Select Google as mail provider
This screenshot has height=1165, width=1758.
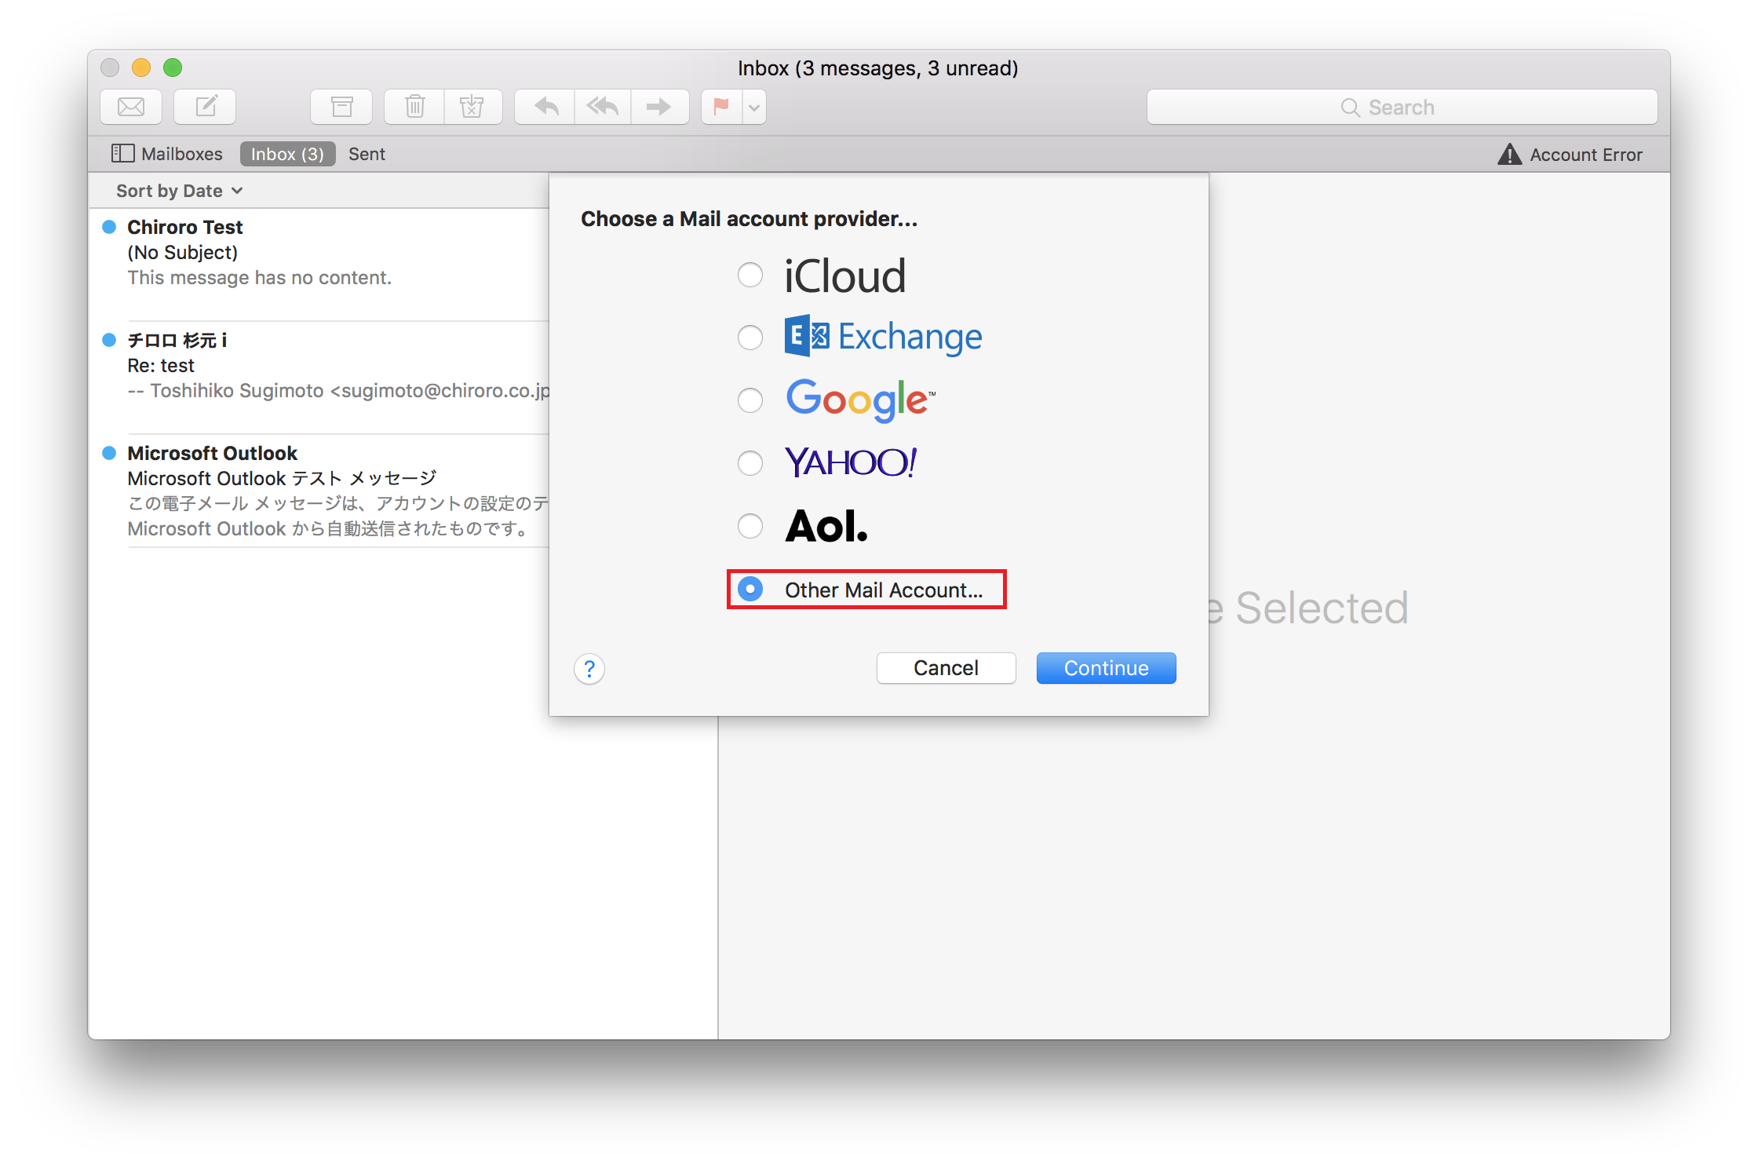click(x=750, y=400)
